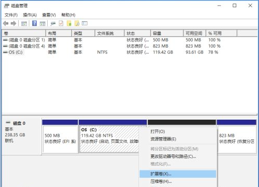Open help via the blue question mark icon
The height and width of the screenshot is (187, 259).
tap(35, 23)
